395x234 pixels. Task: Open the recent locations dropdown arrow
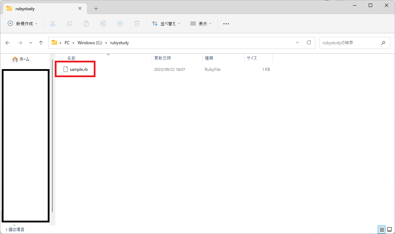31,43
